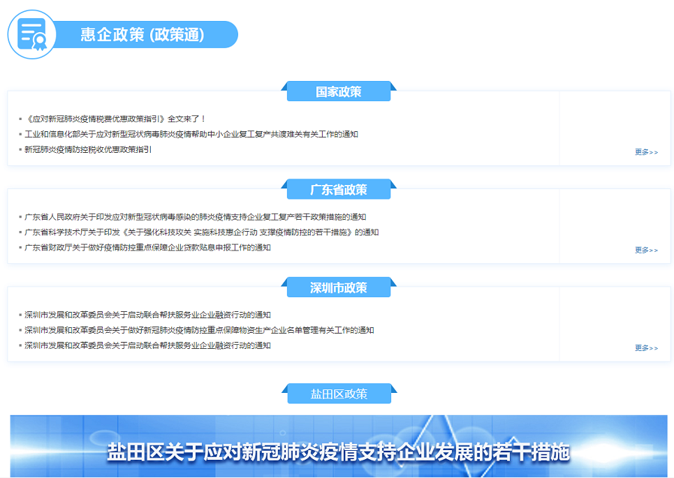Select the 深圳市政策 section tab
Screen dimensions: 674x478
click(339, 287)
